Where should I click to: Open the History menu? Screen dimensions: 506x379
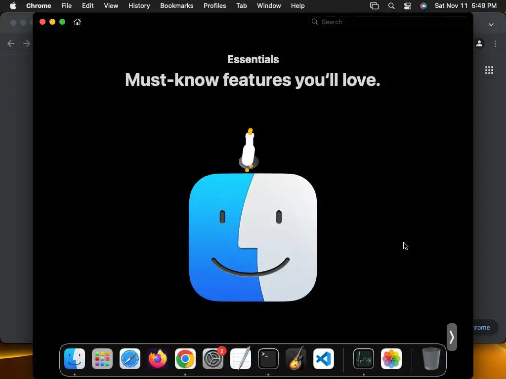click(139, 6)
